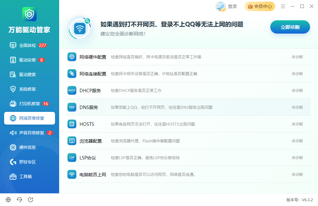Select the 网络硬件配置 label
This screenshot has height=206, width=318.
pyautogui.click(x=93, y=57)
